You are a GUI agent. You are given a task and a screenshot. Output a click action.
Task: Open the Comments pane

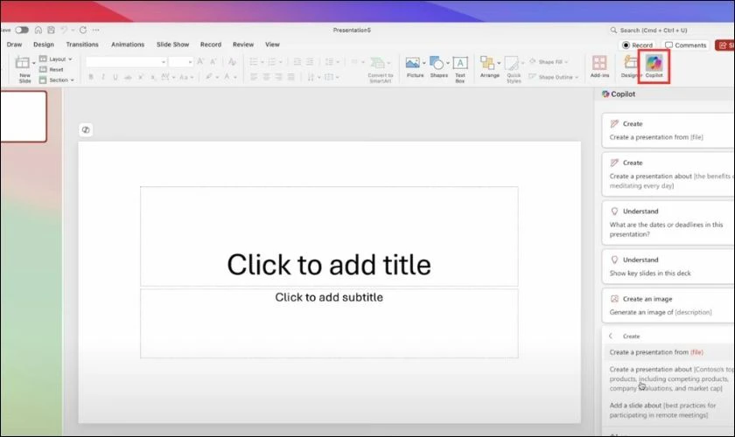coord(686,45)
